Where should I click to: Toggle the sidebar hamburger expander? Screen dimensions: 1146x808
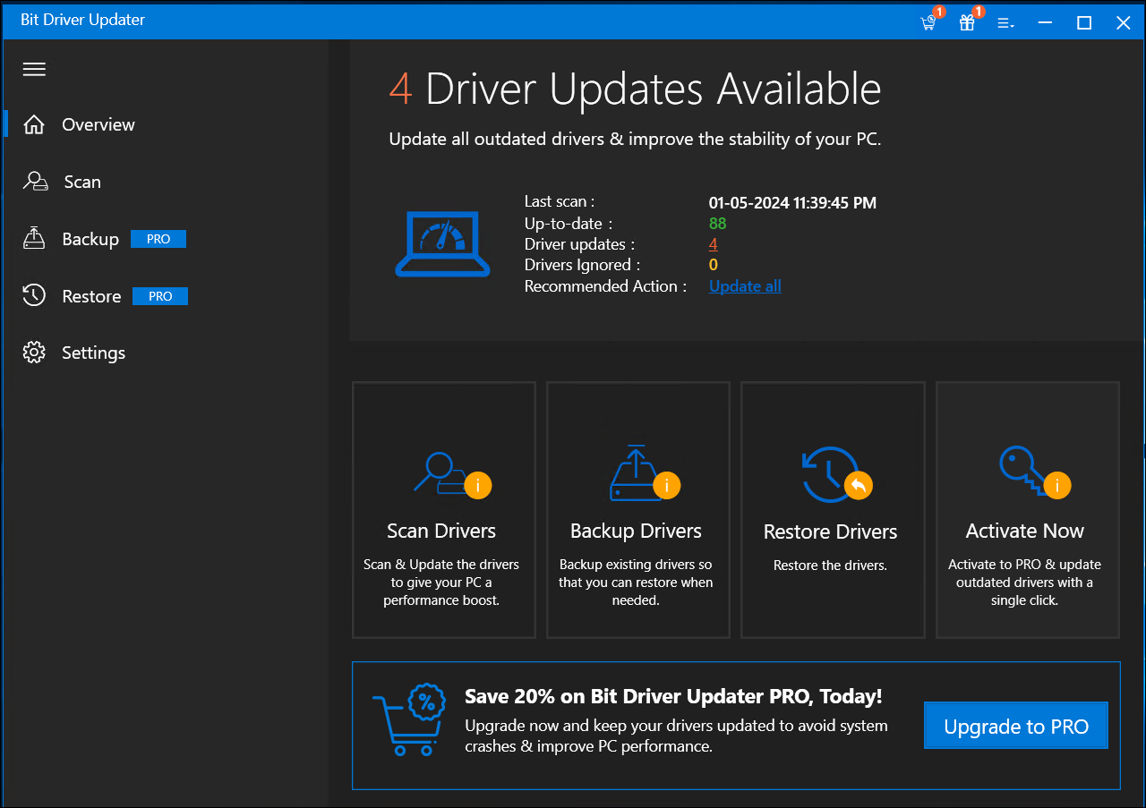[x=34, y=69]
